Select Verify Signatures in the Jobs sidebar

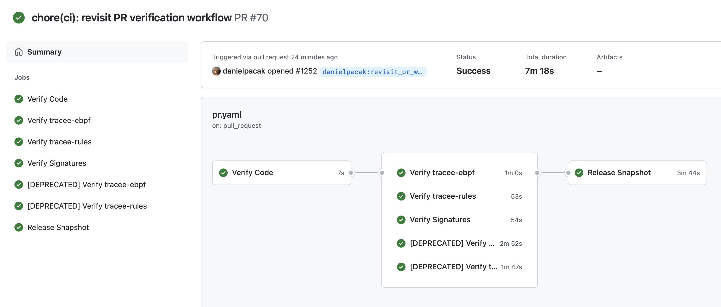click(56, 163)
